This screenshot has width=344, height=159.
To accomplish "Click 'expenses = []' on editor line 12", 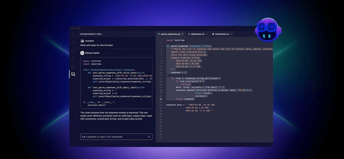I will coord(179,72).
